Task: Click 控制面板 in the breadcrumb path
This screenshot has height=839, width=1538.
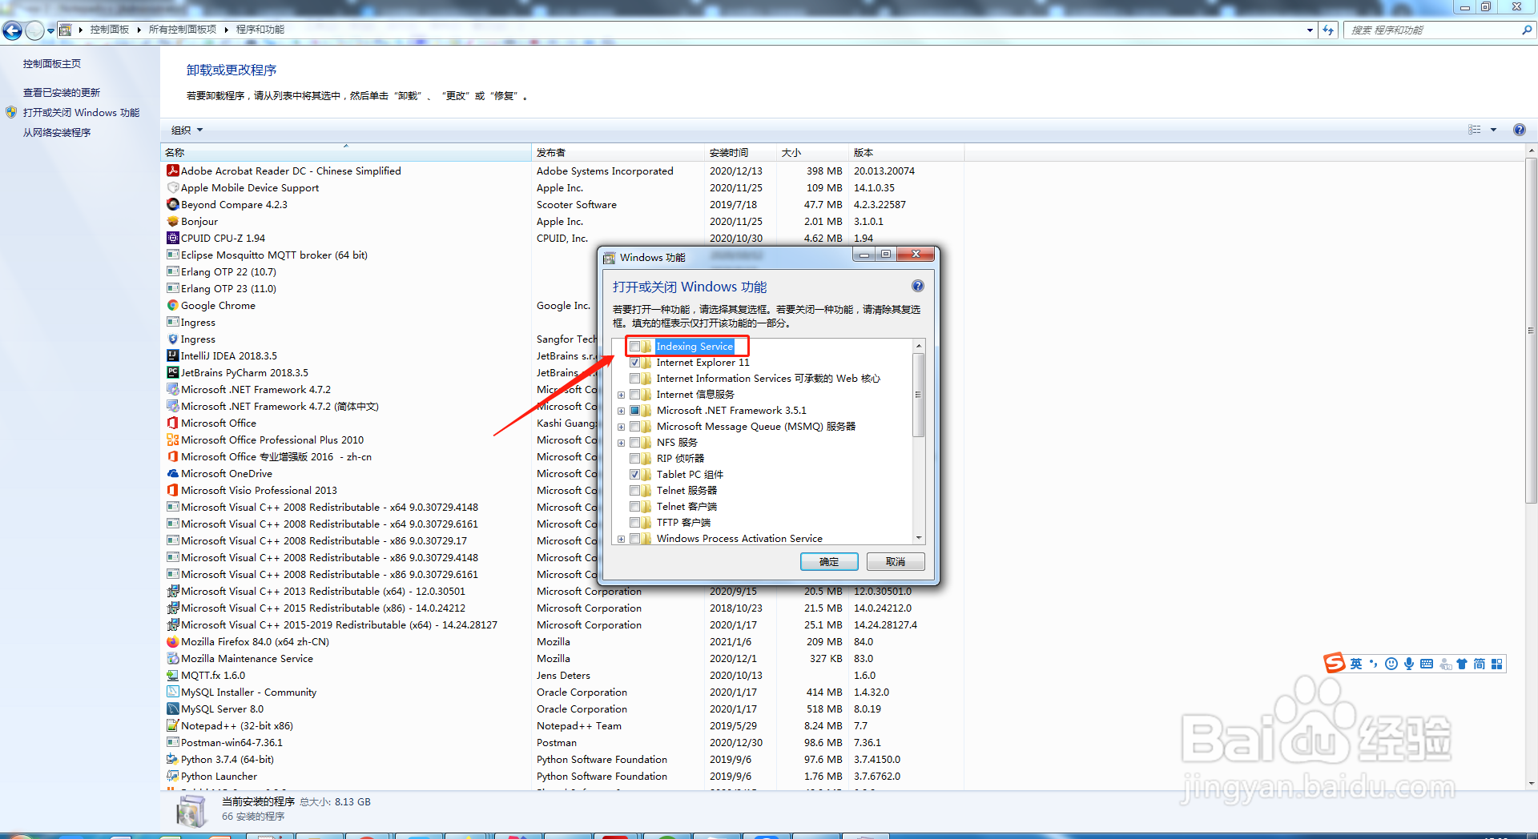Action: click(x=110, y=30)
